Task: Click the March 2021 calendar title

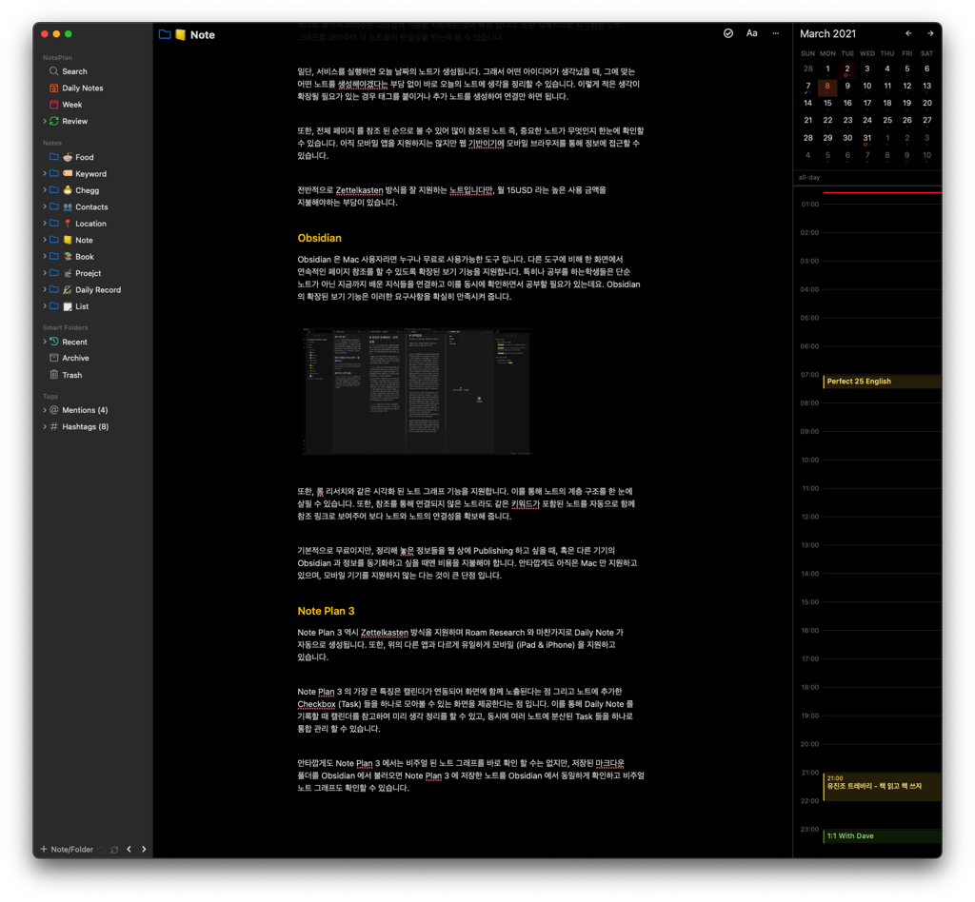Action: (x=827, y=33)
